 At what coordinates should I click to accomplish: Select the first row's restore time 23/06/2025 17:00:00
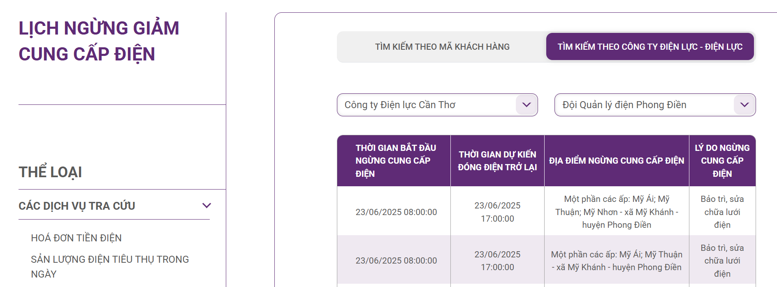(497, 212)
